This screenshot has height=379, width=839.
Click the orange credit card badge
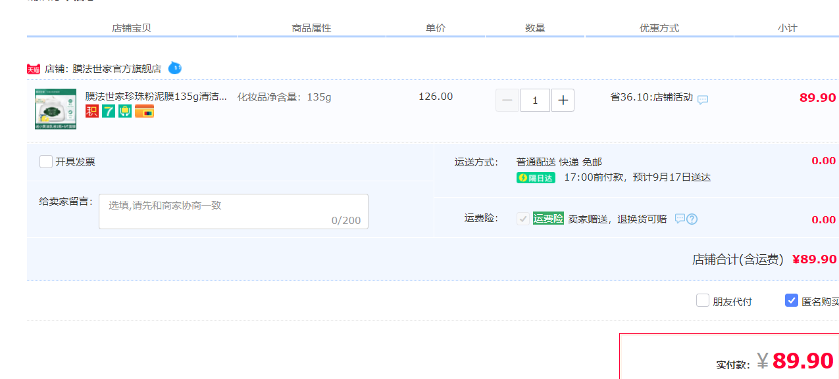click(144, 111)
